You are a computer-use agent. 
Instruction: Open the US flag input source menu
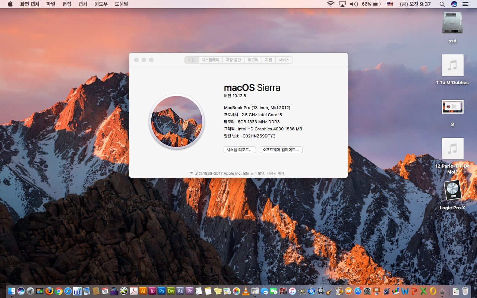pos(390,4)
